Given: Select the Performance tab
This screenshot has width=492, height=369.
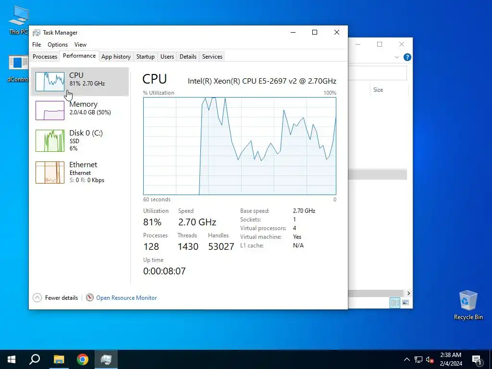Looking at the screenshot, I should click(79, 56).
